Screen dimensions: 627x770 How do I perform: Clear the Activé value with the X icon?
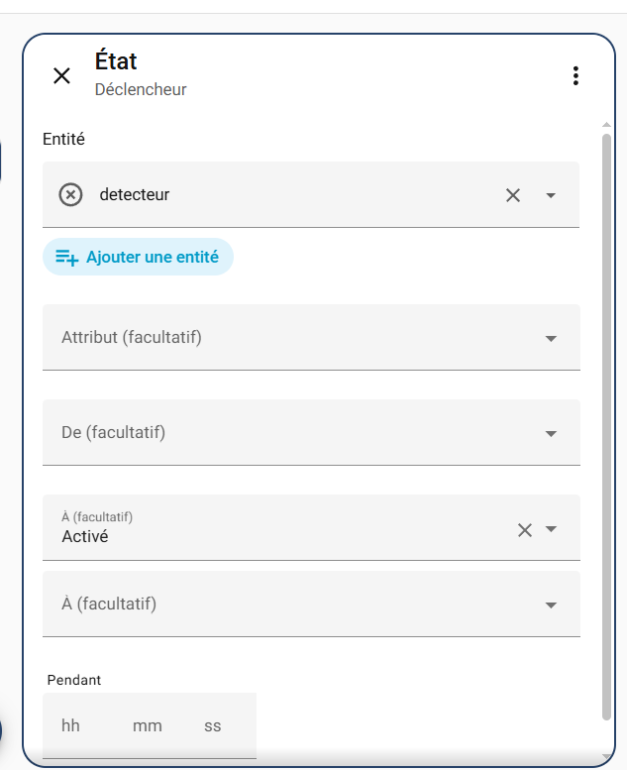click(x=525, y=529)
